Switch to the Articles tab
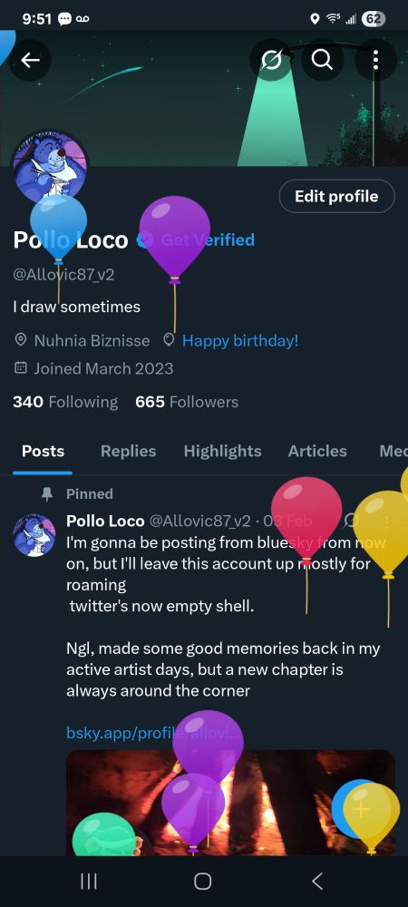Viewport: 408px width, 907px height. [x=317, y=451]
